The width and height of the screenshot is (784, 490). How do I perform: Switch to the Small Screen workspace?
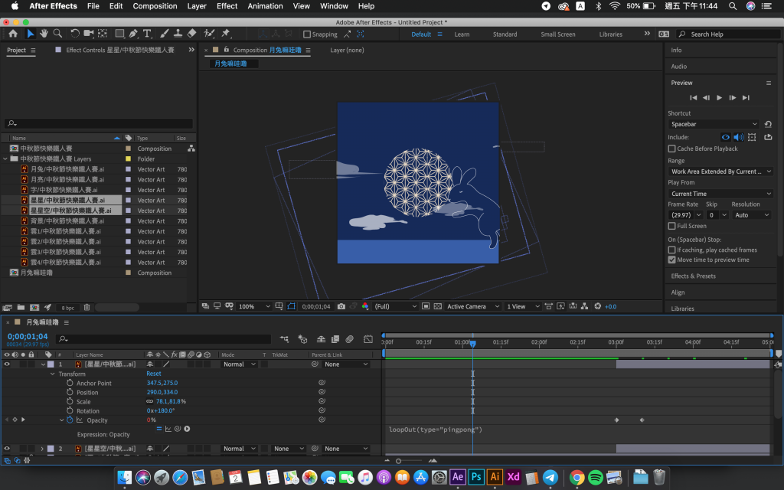click(557, 34)
